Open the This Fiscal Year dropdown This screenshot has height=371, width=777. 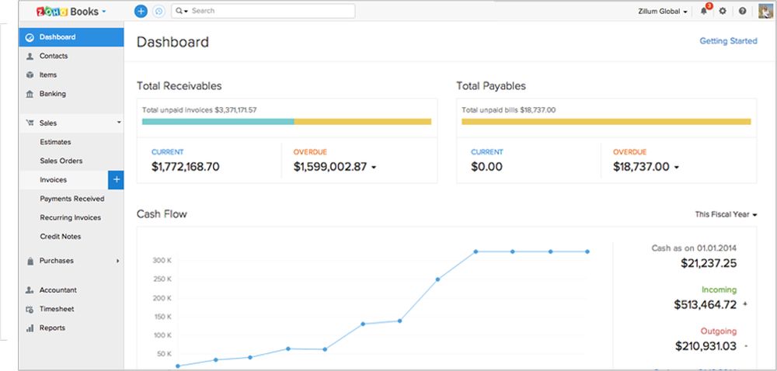click(726, 214)
